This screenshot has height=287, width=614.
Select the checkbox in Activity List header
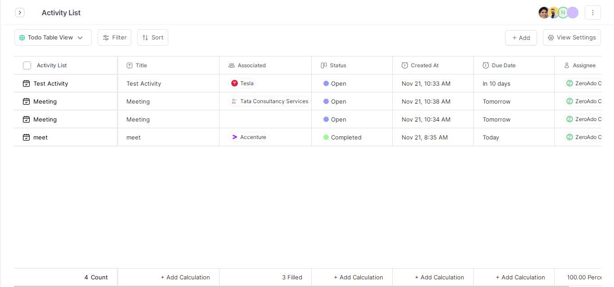pyautogui.click(x=27, y=65)
